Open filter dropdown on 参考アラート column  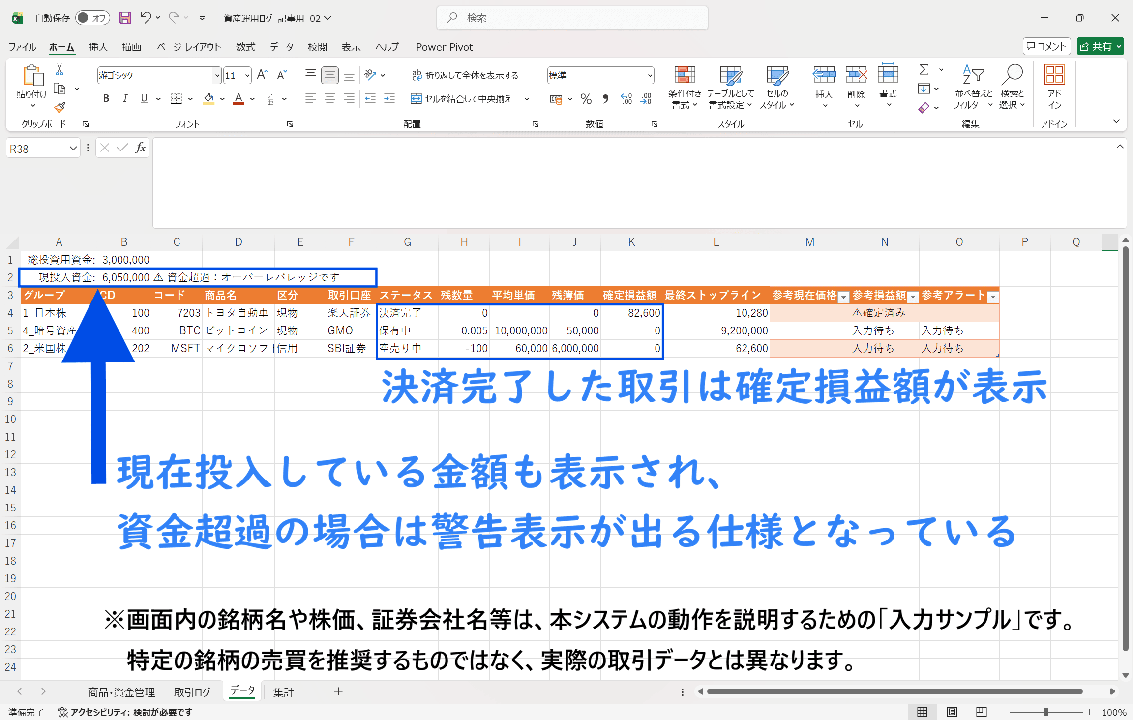(x=993, y=297)
